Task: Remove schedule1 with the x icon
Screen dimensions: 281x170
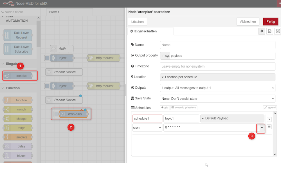Action: [x=269, y=119]
